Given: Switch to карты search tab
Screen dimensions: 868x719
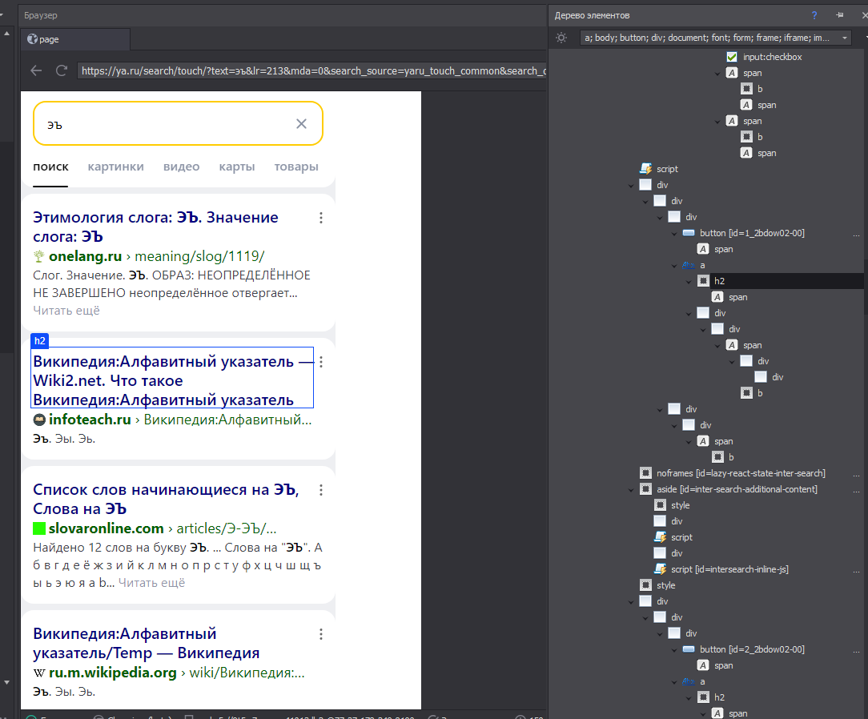Looking at the screenshot, I should [x=237, y=167].
